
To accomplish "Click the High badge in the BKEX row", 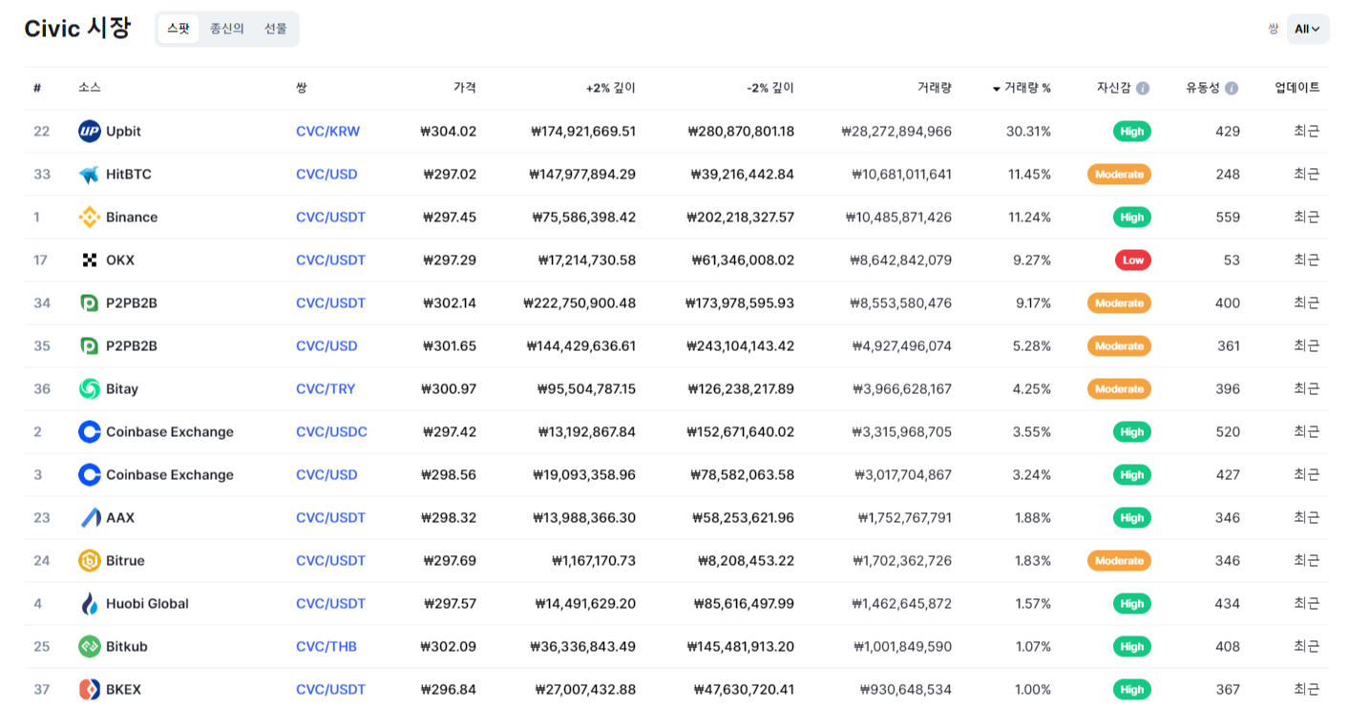I will click(x=1132, y=690).
